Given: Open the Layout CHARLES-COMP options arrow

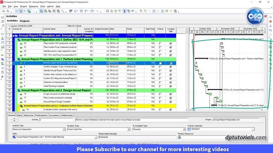Looking at the screenshot, I should tap(9, 26).
